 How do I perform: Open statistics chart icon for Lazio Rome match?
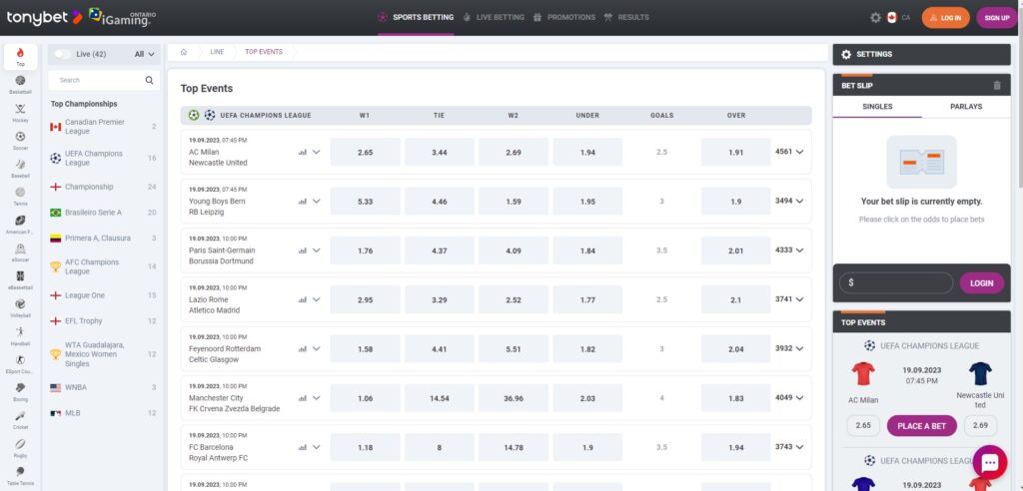point(302,300)
